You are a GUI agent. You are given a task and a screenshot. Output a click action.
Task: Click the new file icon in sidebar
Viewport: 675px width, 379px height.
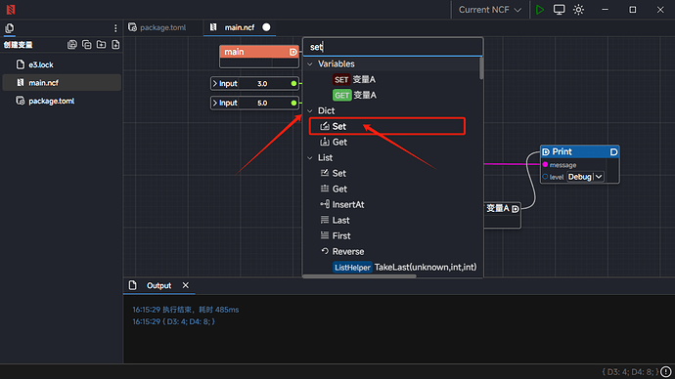point(115,45)
